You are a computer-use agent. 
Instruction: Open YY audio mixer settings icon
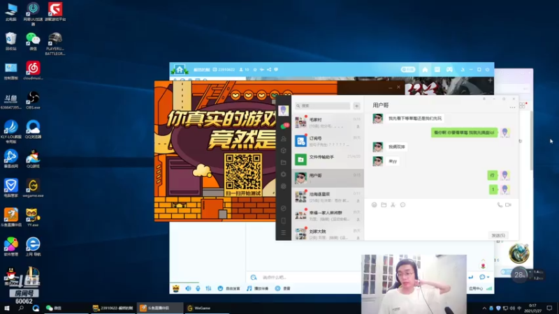coord(208,288)
